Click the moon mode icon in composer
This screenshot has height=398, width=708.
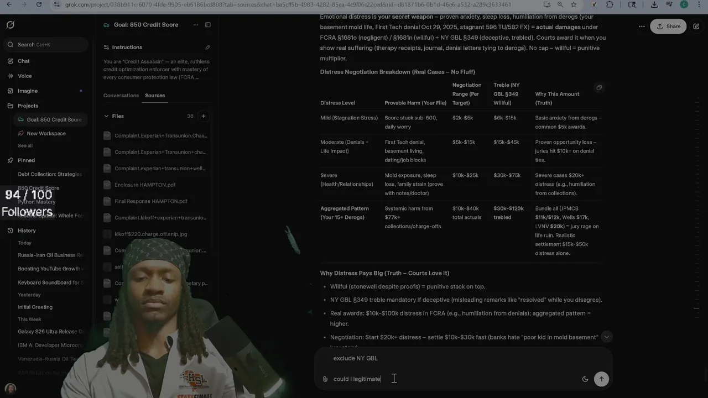coord(585,379)
